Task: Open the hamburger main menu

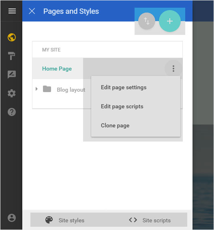Action: [x=12, y=11]
